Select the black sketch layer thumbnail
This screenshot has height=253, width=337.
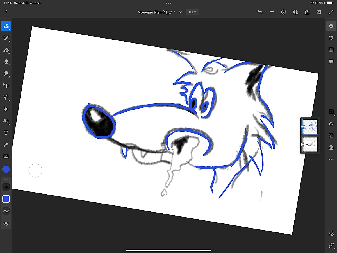[310, 144]
